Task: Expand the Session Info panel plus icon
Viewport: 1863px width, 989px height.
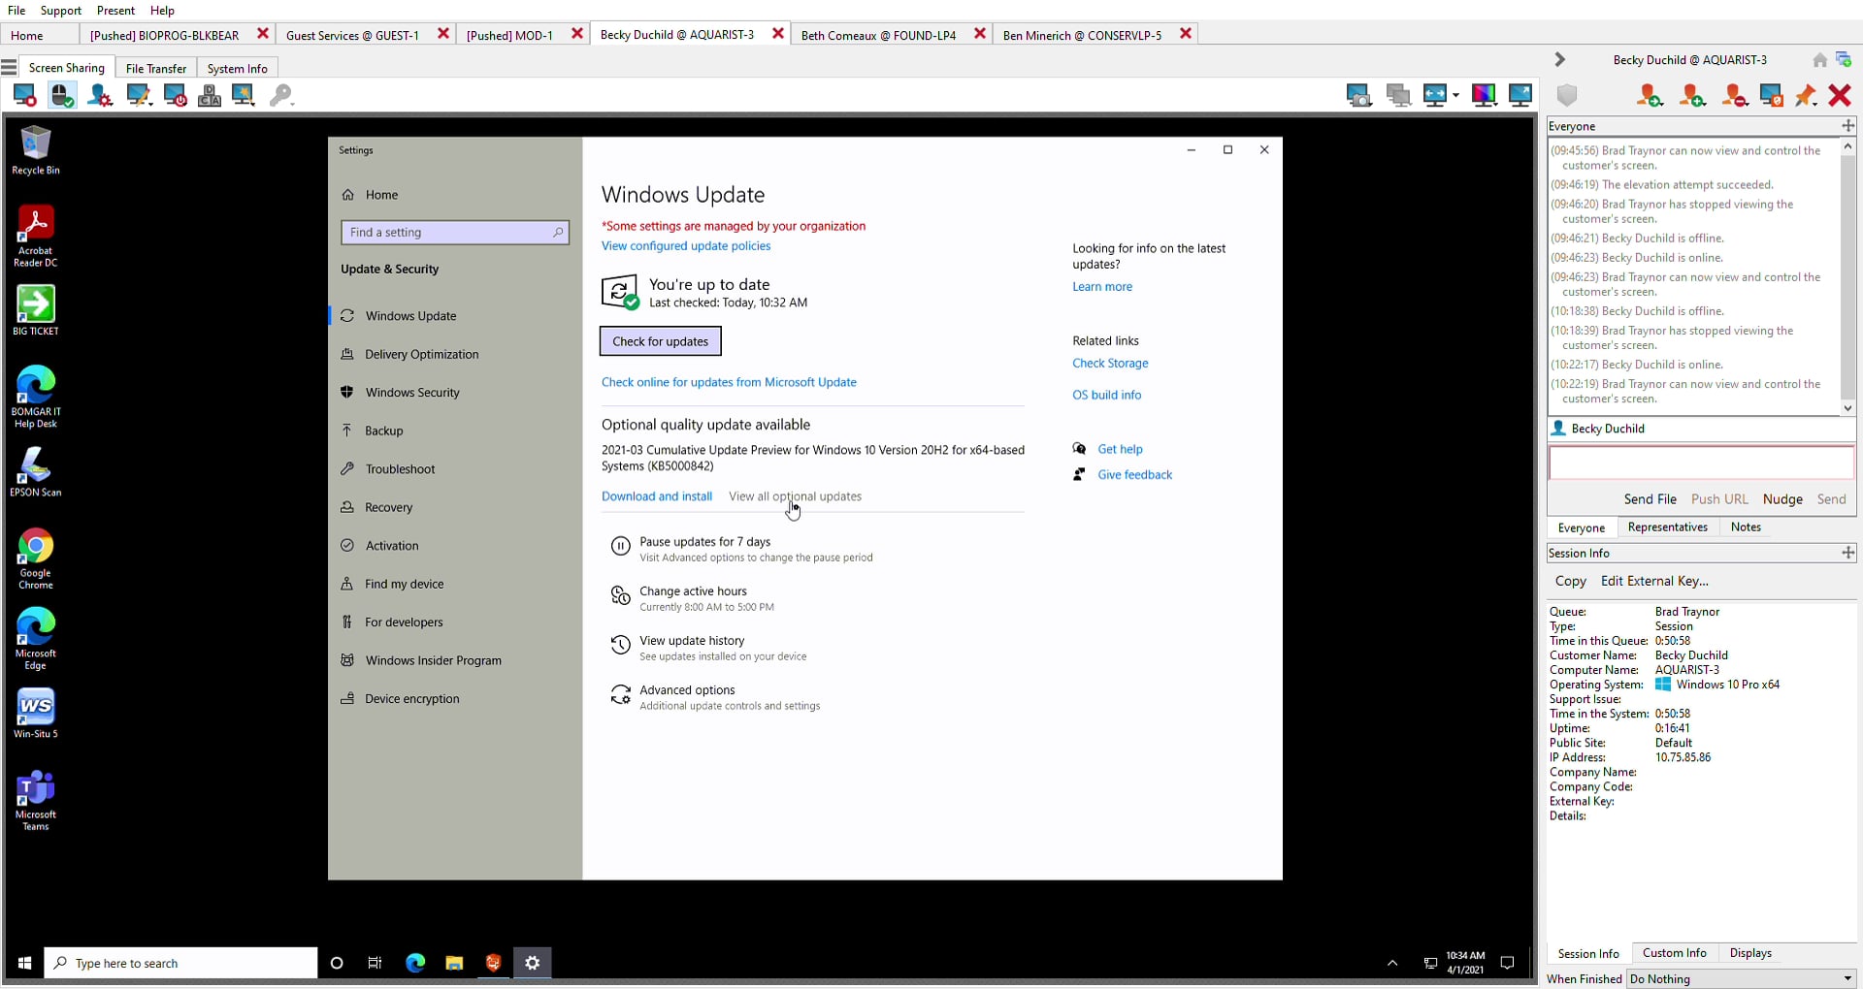Action: click(1847, 553)
